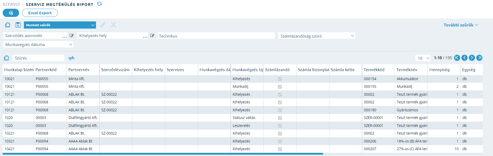Click the save filter floppy disk icon
This screenshot has height=156, width=493.
pos(18,25)
